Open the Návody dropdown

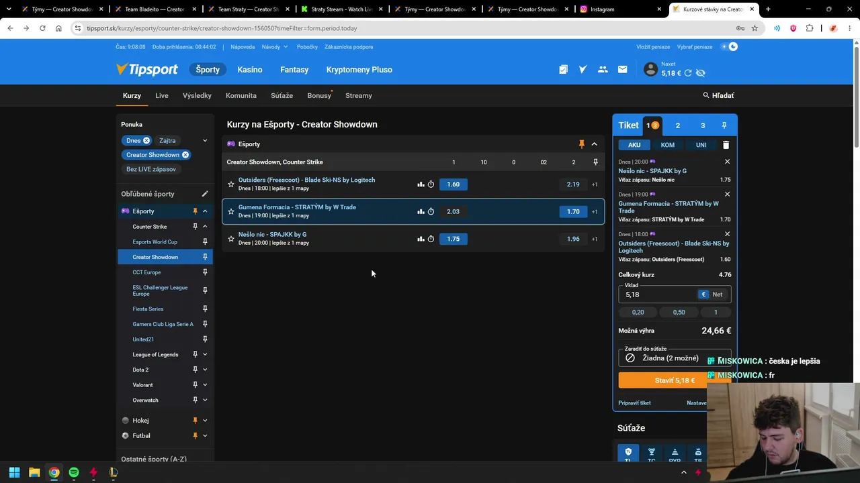(x=275, y=47)
